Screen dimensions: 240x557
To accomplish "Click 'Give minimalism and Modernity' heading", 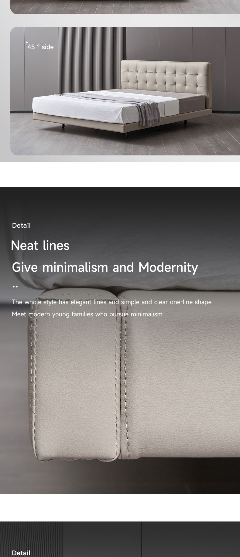I will pos(105,267).
